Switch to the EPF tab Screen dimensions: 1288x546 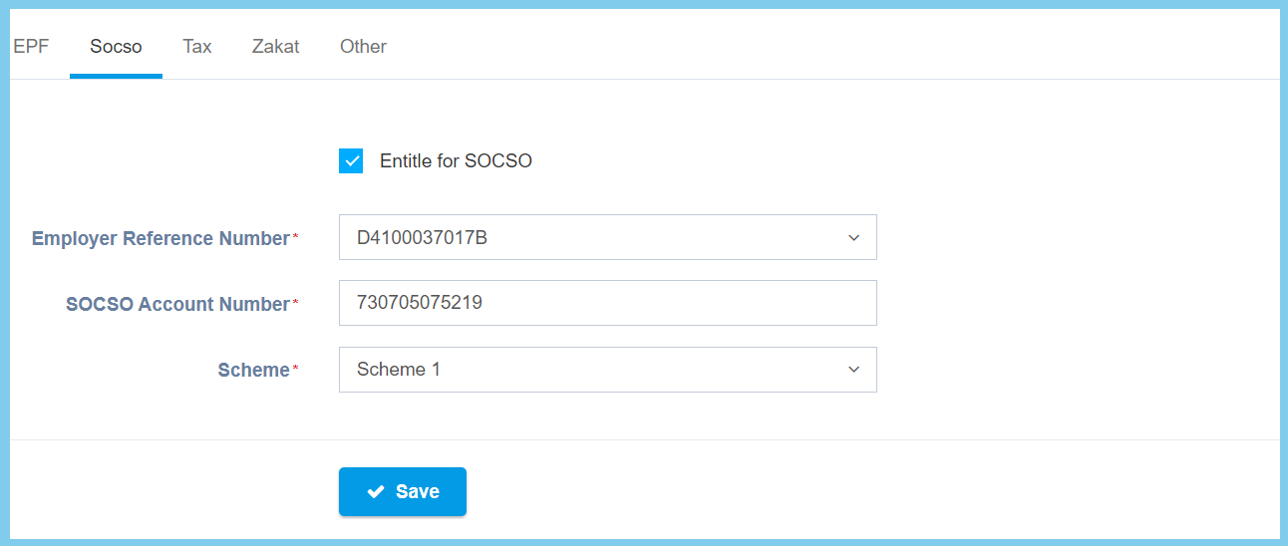coord(31,47)
